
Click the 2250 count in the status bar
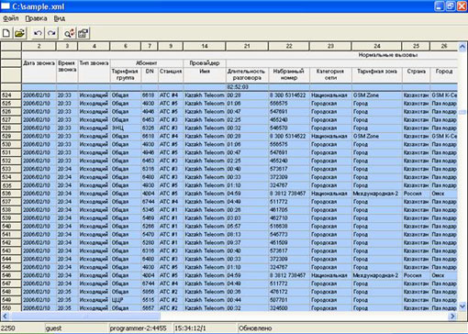tap(7, 328)
